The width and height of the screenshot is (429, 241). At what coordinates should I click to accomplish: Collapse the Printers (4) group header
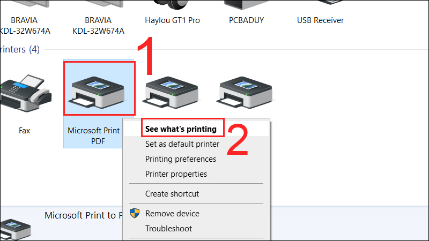point(20,49)
